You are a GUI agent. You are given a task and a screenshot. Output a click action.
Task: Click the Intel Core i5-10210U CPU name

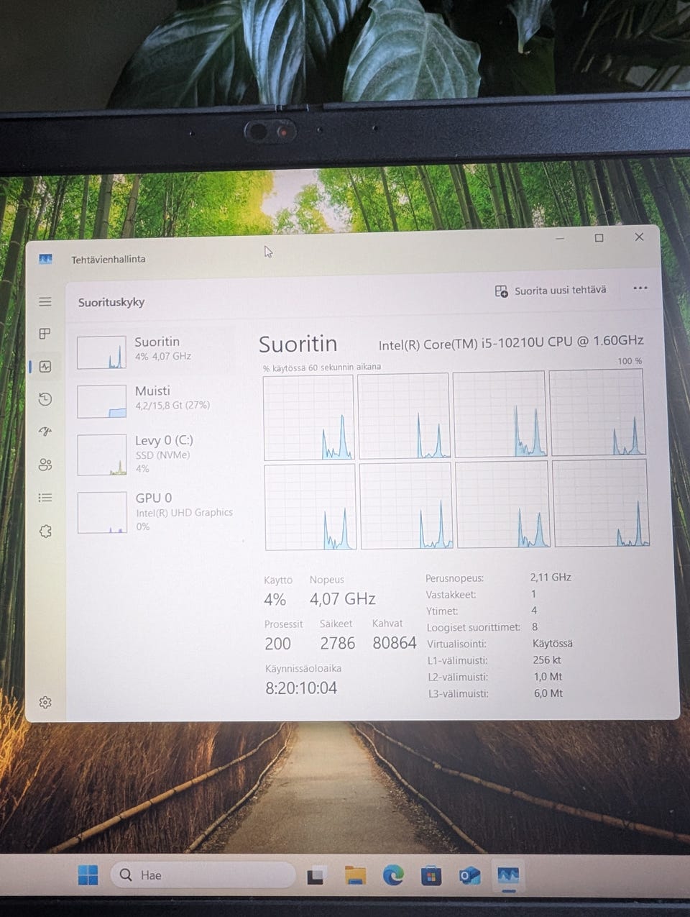(511, 342)
